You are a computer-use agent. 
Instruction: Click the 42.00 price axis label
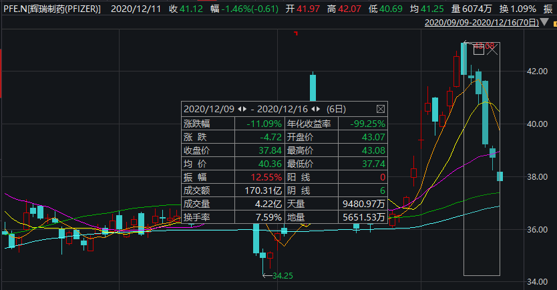pos(538,71)
